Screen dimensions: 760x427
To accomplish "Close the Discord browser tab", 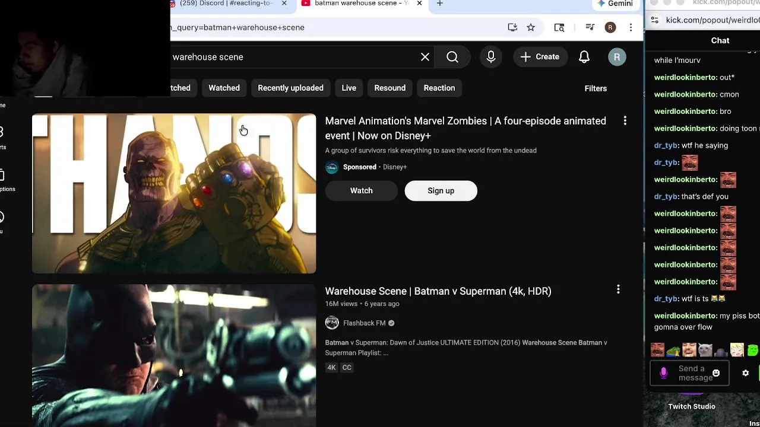I will pos(284,4).
